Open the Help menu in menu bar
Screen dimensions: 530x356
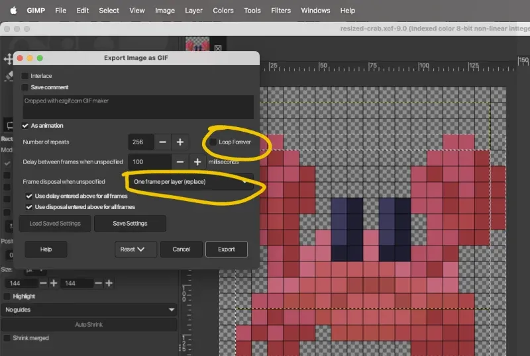pyautogui.click(x=347, y=11)
